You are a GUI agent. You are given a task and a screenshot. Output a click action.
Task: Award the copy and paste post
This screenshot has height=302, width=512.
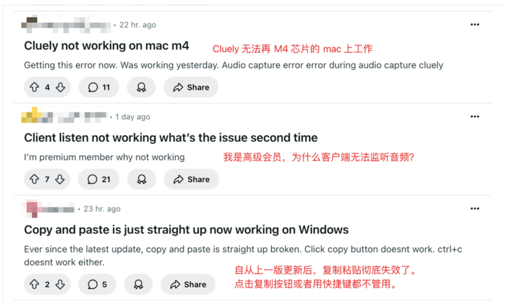[138, 284]
